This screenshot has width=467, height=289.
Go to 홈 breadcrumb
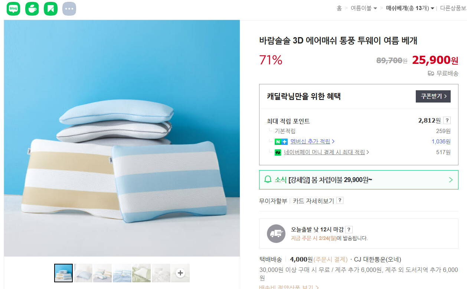(339, 8)
